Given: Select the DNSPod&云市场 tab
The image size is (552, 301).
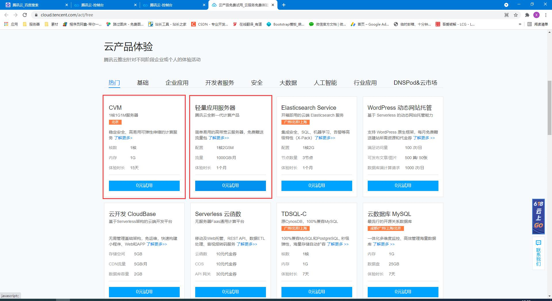Looking at the screenshot, I should pos(415,83).
